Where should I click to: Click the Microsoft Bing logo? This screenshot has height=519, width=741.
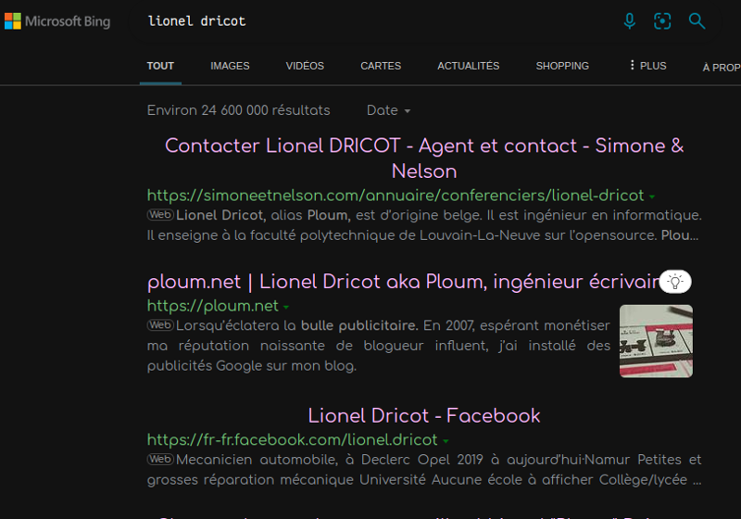coord(57,21)
